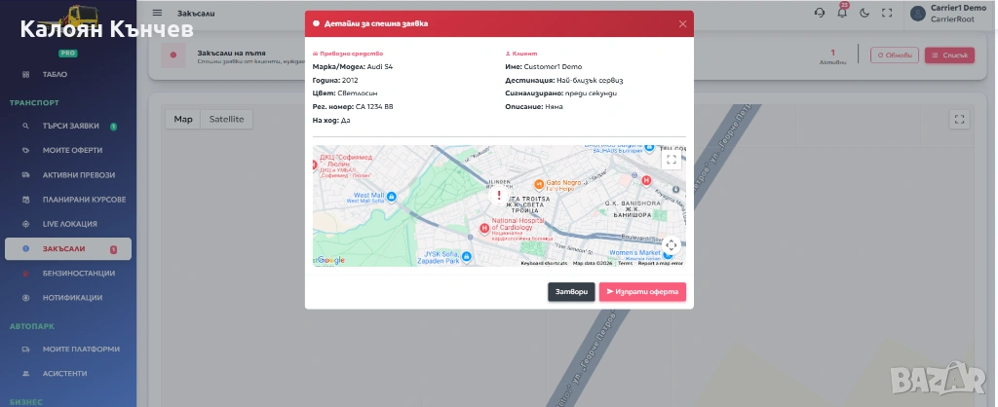
Task: Click the Women's Market map pin
Action: (667, 254)
